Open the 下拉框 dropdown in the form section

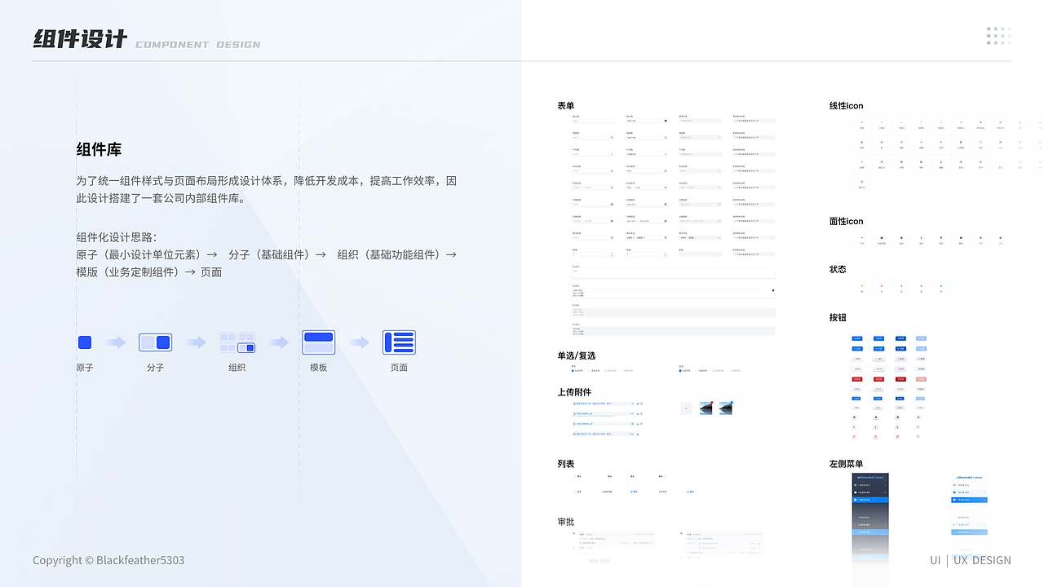(x=593, y=154)
